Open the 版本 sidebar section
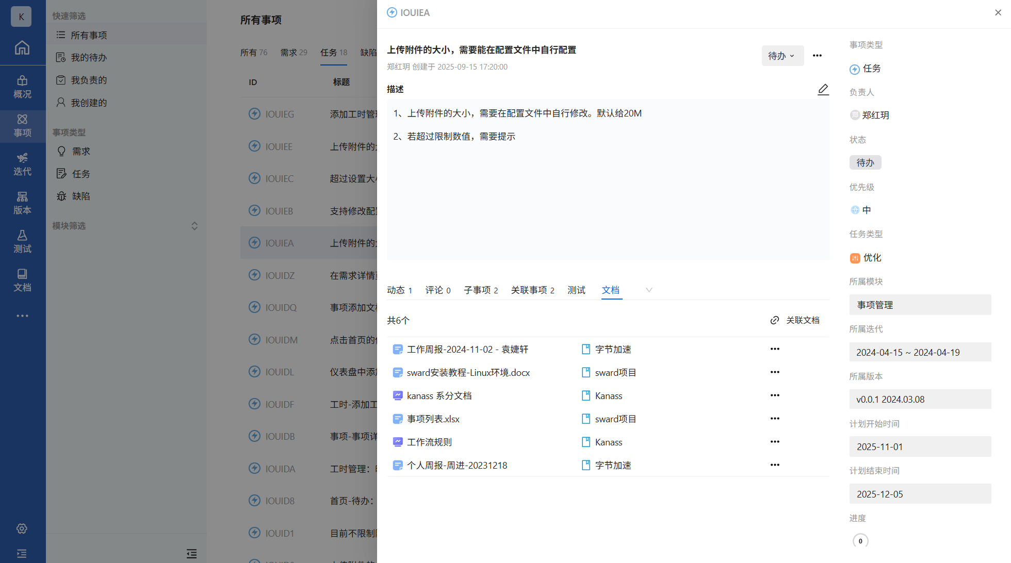The width and height of the screenshot is (1011, 563). tap(22, 203)
